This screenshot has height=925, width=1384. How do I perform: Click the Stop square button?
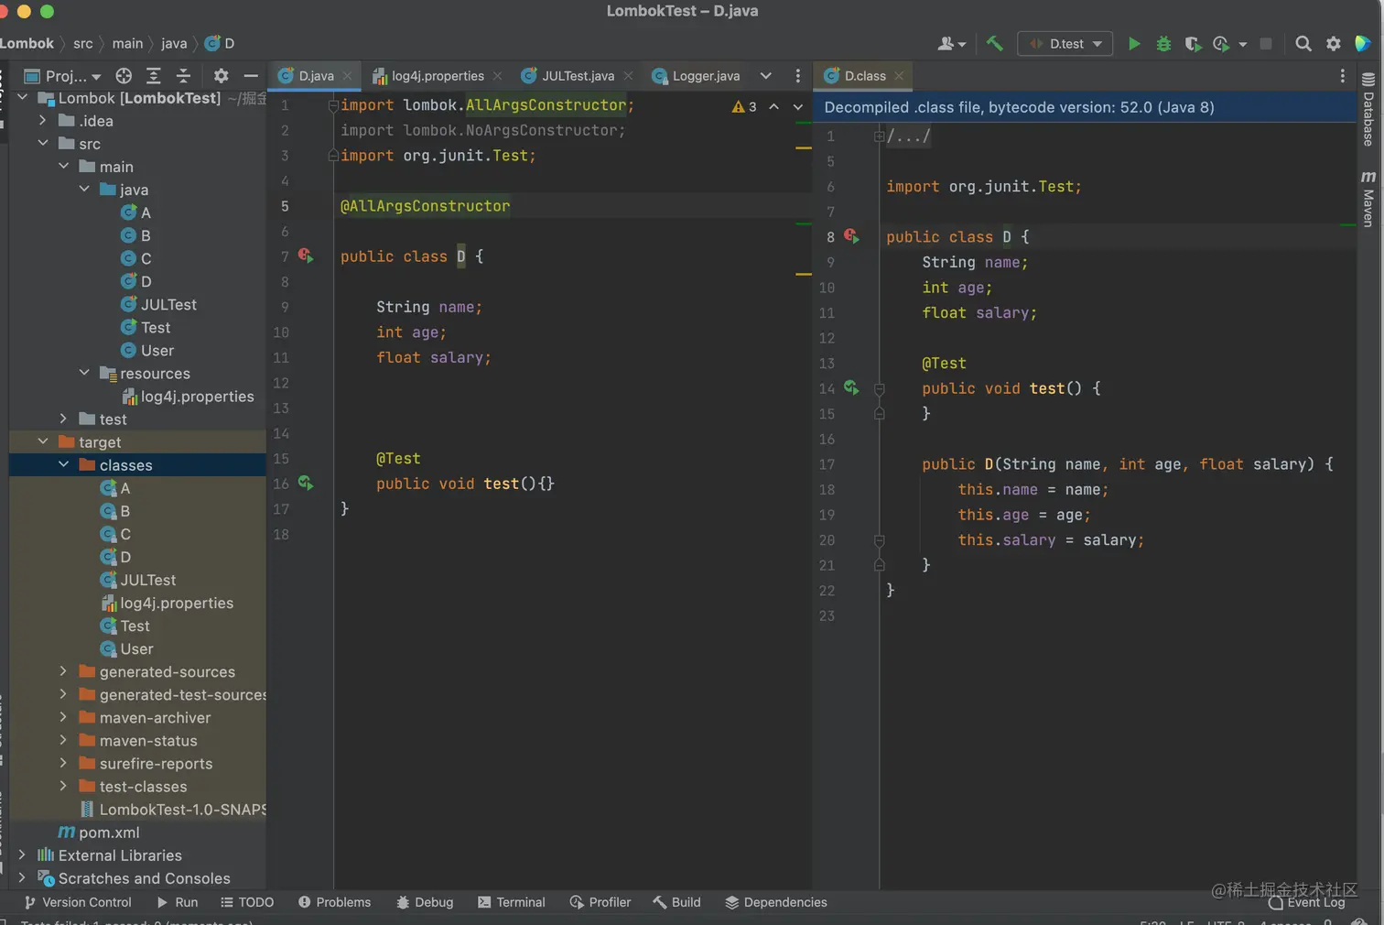(1266, 43)
